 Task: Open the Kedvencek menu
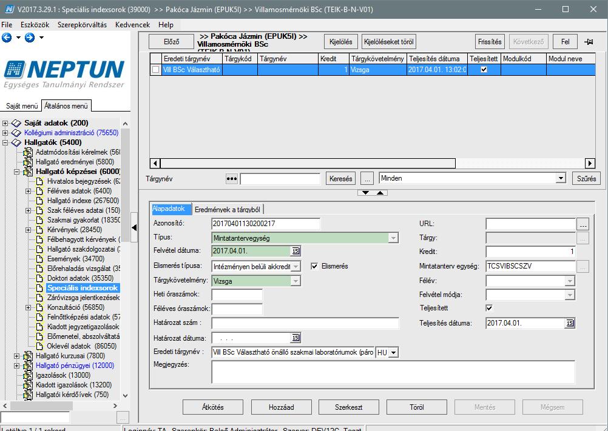pyautogui.click(x=132, y=25)
